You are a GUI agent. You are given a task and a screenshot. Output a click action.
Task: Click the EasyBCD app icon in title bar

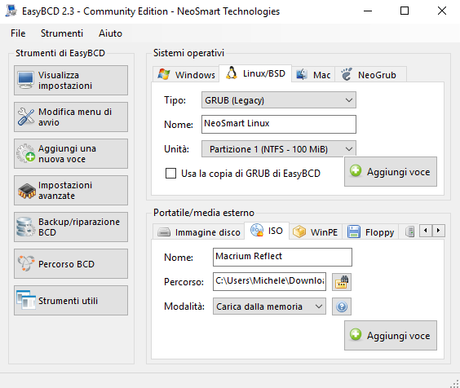pyautogui.click(x=11, y=11)
